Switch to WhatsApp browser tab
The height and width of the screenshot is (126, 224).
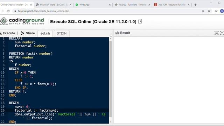93,5
